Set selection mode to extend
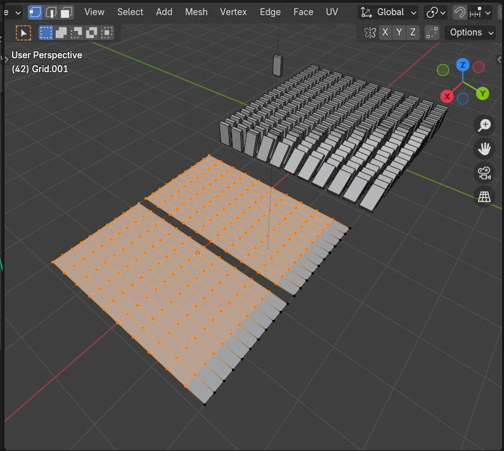 click(61, 33)
